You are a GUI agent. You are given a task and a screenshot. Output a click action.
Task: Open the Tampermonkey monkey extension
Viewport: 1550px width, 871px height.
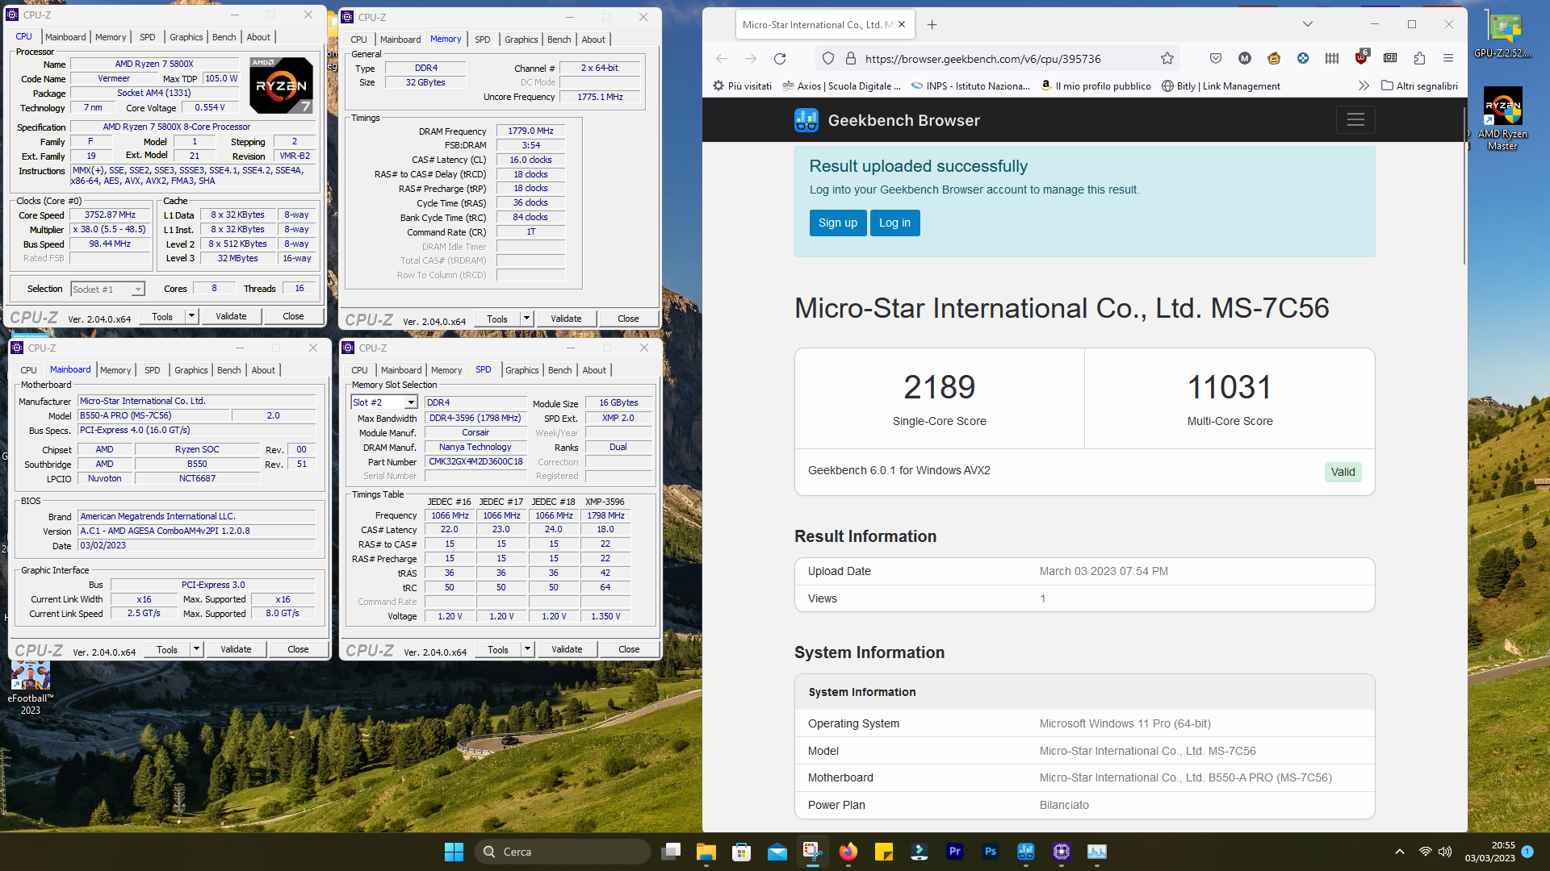1274,59
